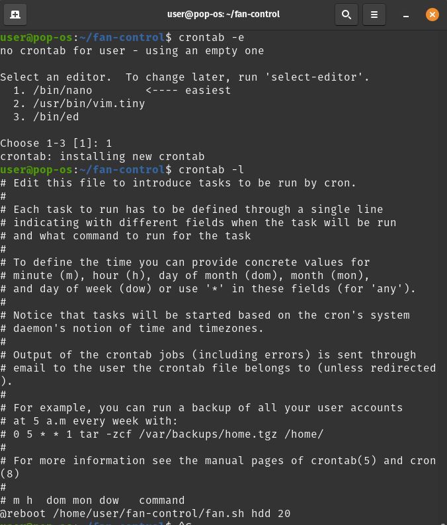
Task: Click the 'crontab -e' command text
Action: [x=212, y=37]
